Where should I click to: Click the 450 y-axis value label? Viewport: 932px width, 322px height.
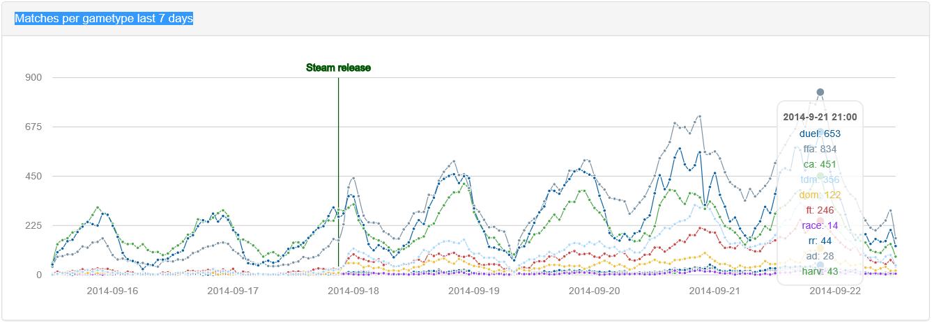click(x=35, y=176)
